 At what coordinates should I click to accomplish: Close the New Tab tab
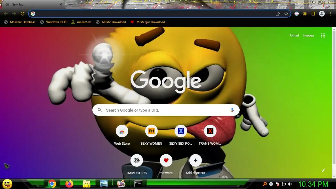tap(61, 4)
